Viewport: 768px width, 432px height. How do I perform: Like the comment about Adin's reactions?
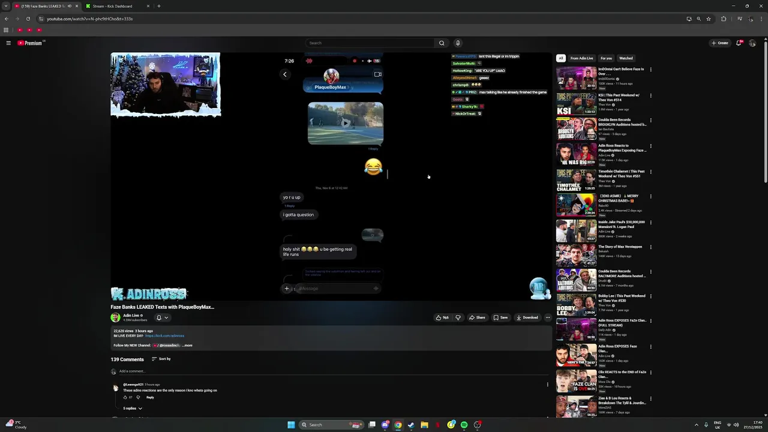tap(125, 397)
